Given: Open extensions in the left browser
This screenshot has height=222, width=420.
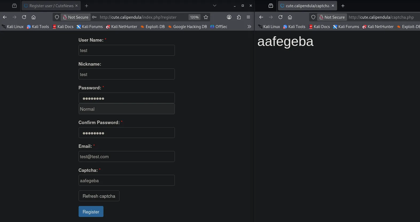Looking at the screenshot, I should pyautogui.click(x=239, y=17).
